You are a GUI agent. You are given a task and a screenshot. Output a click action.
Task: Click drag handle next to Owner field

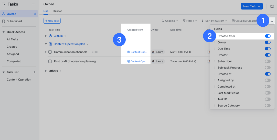click(x=215, y=43)
